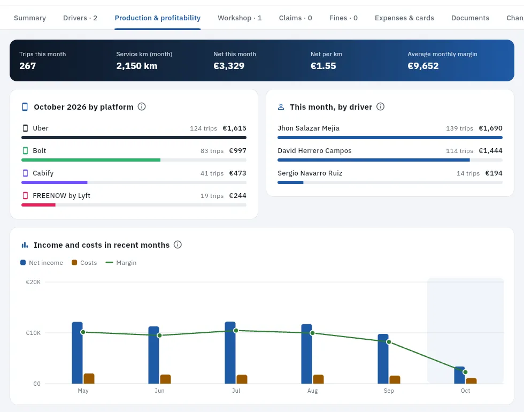524x412 pixels.
Task: Click the person icon in driver card header
Action: pyautogui.click(x=281, y=106)
